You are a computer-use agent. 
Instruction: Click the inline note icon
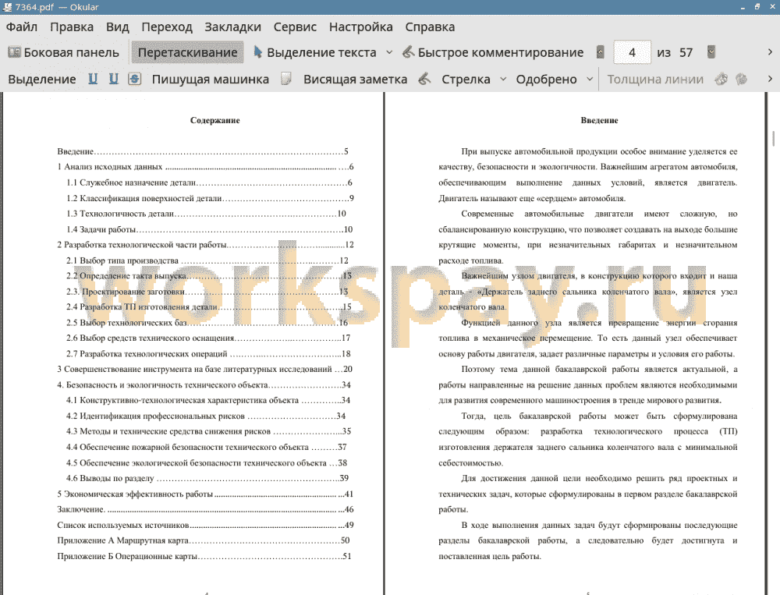286,79
